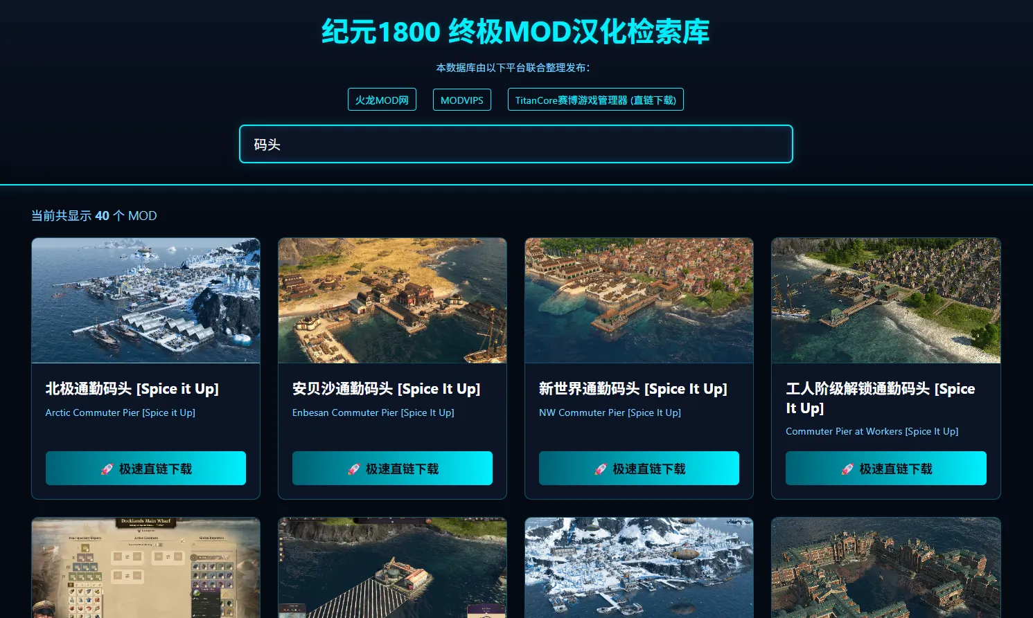Image resolution: width=1033 pixels, height=618 pixels.
Task: Open second-row striped pier harbor thumbnail
Action: click(x=392, y=567)
